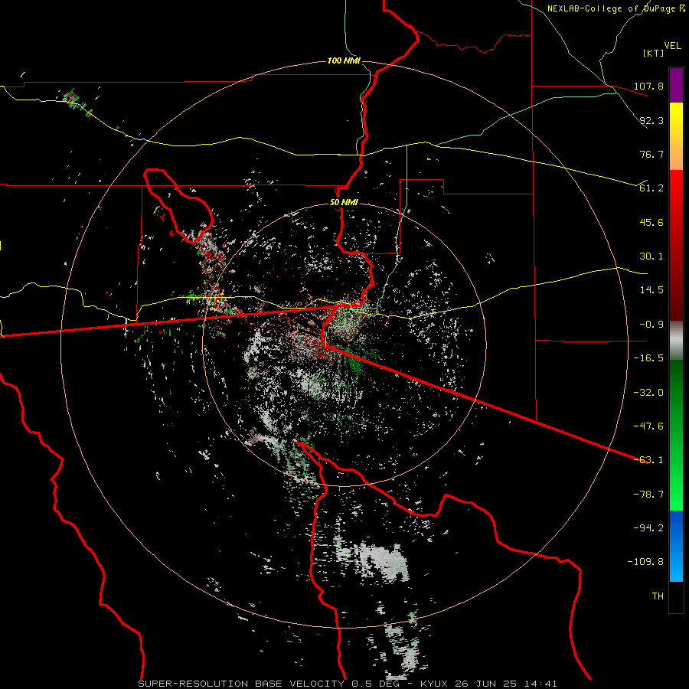The image size is (689, 689).
Task: Click the -78.7 legend value
Action: (648, 495)
